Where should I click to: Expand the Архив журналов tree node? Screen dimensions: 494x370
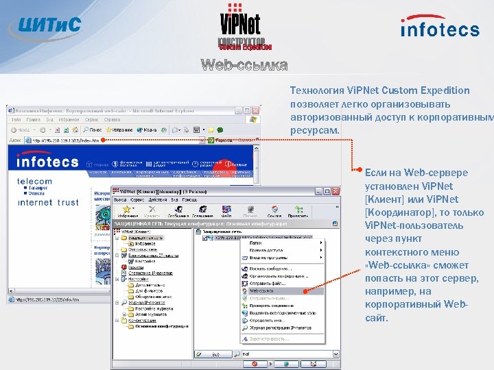tap(124, 314)
